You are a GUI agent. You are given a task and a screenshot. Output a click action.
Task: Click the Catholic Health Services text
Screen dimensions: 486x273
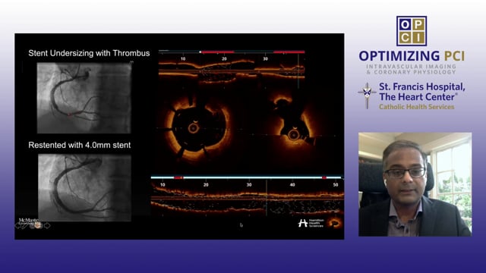coord(417,107)
